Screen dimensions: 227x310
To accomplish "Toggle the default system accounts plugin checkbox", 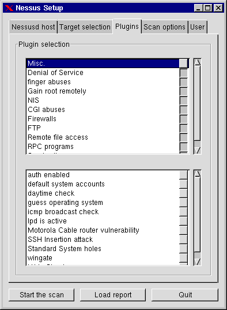I will 184,184.
